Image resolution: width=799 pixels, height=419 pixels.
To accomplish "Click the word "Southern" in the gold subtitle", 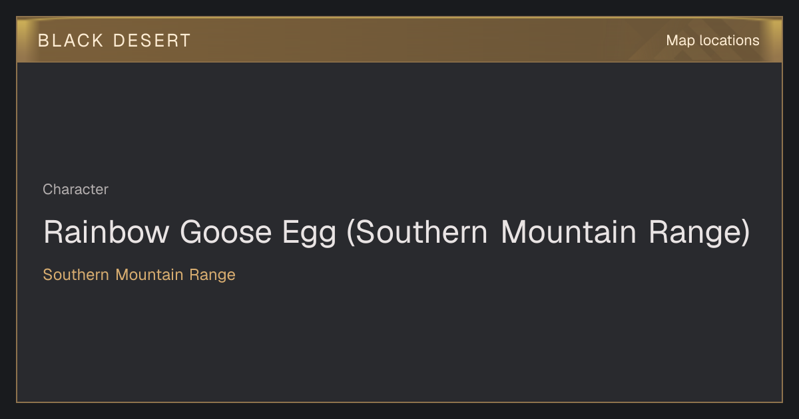I will pyautogui.click(x=76, y=275).
